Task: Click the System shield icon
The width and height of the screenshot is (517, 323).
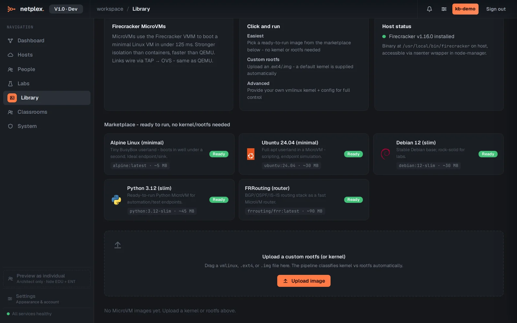Action: pyautogui.click(x=10, y=126)
